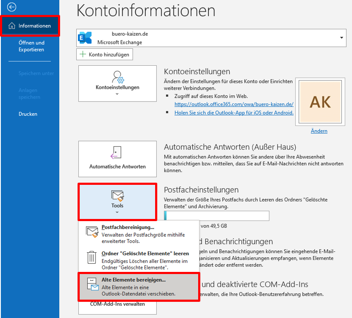352x318 pixels.
Task: Open the Outlook-App für iOS oder Android link
Action: tap(234, 113)
